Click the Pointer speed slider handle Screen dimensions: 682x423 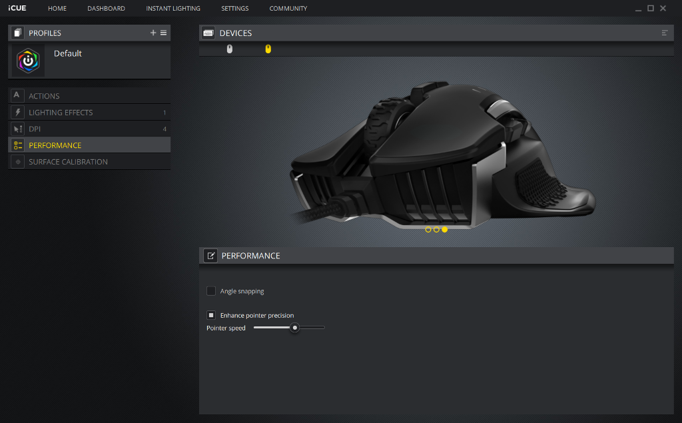click(x=294, y=328)
